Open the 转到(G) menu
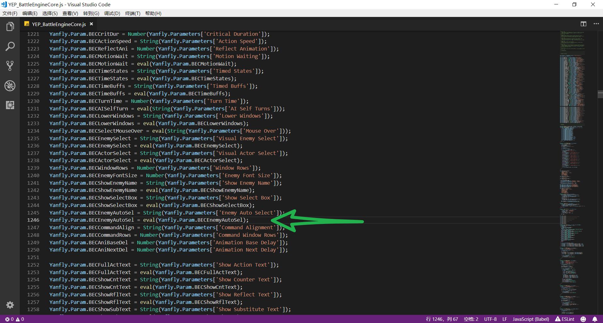 coord(91,13)
